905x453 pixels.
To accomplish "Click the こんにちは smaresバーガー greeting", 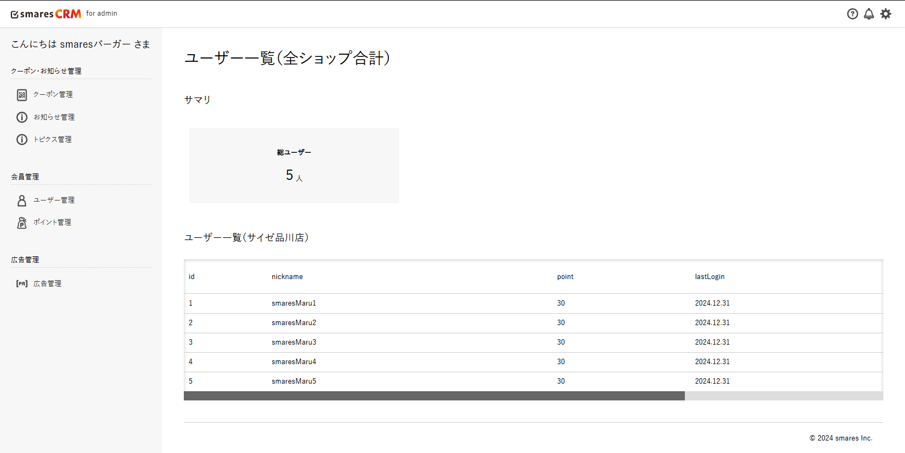I will pyautogui.click(x=80, y=44).
